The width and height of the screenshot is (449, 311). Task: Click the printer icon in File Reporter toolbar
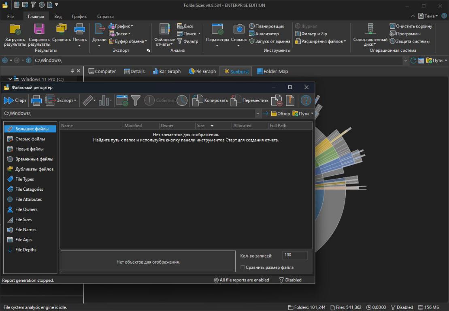pyautogui.click(x=37, y=100)
